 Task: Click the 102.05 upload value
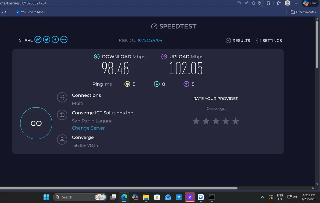pyautogui.click(x=186, y=68)
